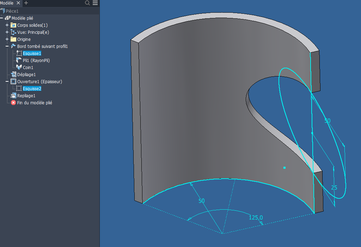361x247 pixels.
Task: Select the Dépliage1 feature
Action: [26, 75]
